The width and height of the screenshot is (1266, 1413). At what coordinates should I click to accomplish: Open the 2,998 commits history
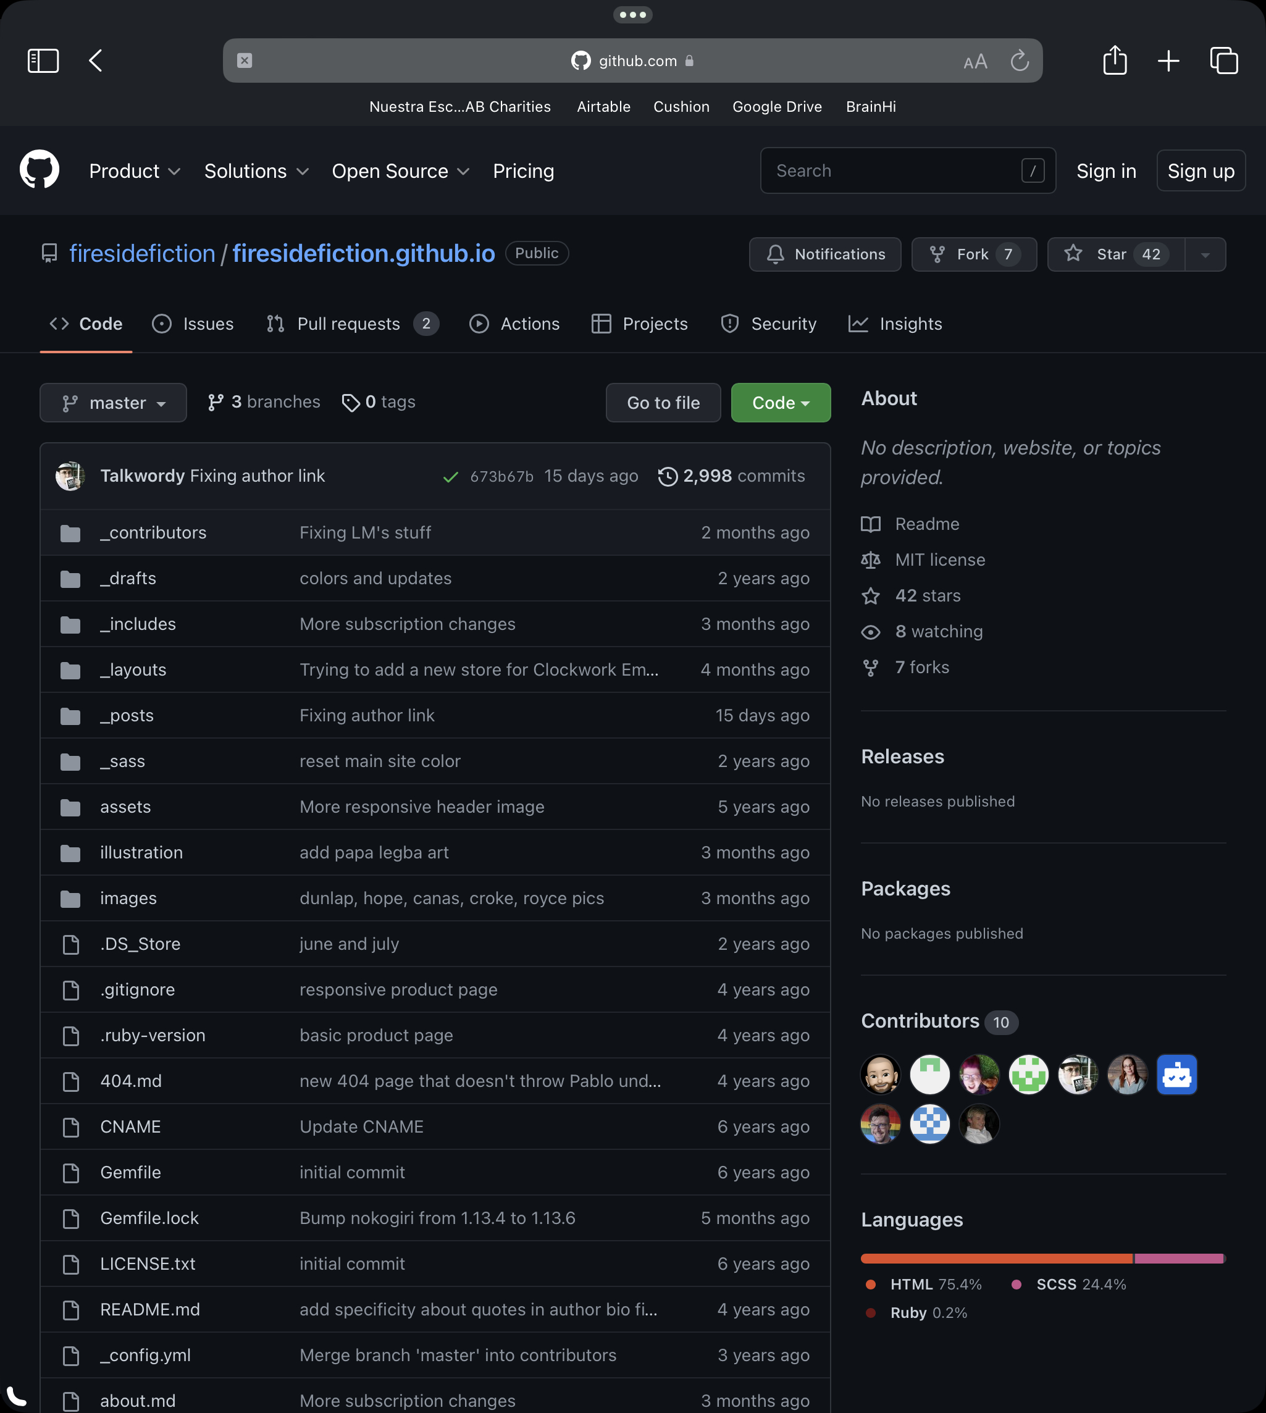[x=731, y=477]
